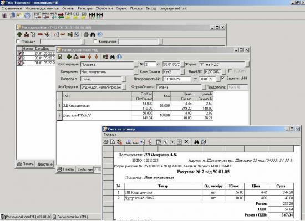Toggle the ЗарегистрНН checkbox
Viewport: 305px width, 221px height.
coord(223,78)
